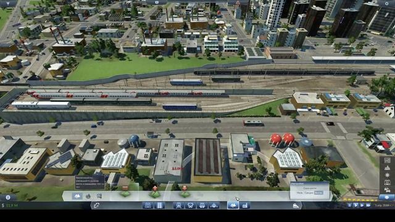Open the map overview layer icon
Image resolution: width=395 pixels, height=222 pixels.
(387, 160)
